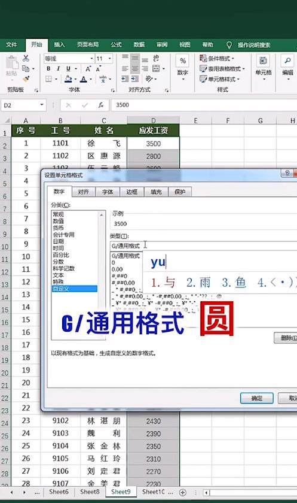Click the phonetic guide (wén) icon
This screenshot has width=297, height=503.
click(103, 79)
